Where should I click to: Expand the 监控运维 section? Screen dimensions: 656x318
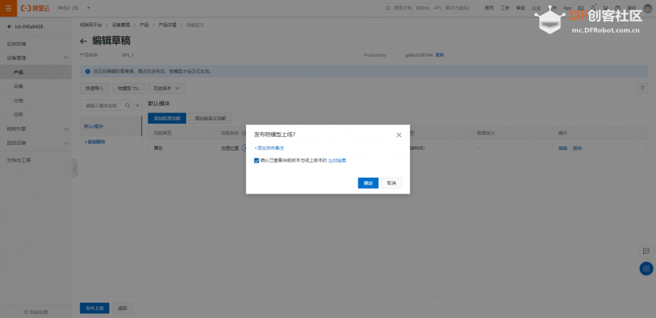pyautogui.click(x=36, y=143)
